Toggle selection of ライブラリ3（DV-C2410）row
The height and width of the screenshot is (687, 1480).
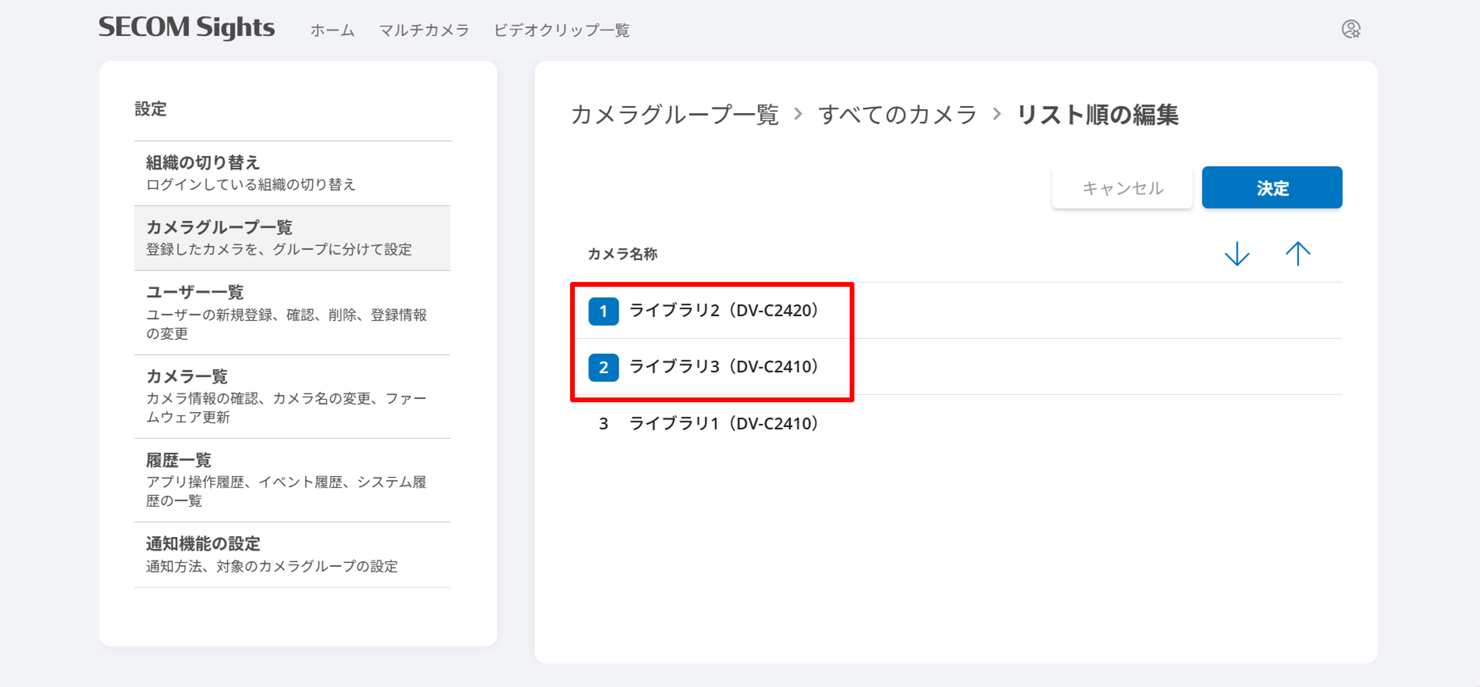(x=956, y=366)
